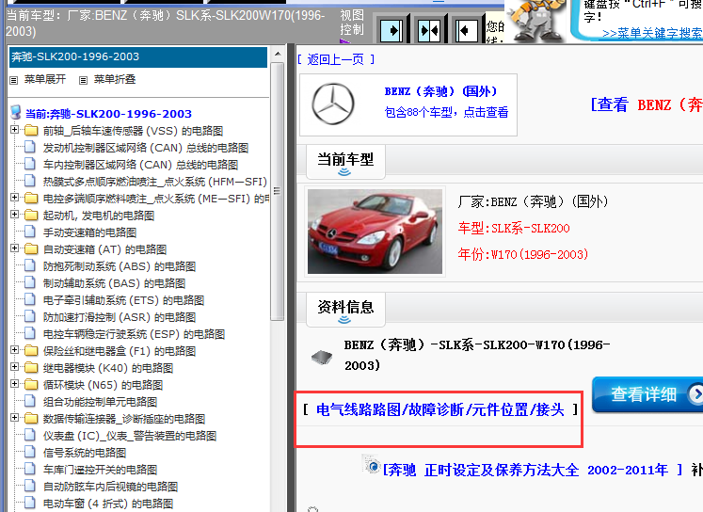Open 电子牵引辅助系统 (ETS) 的电路图
Screen dimensions: 703x512
tap(123, 300)
